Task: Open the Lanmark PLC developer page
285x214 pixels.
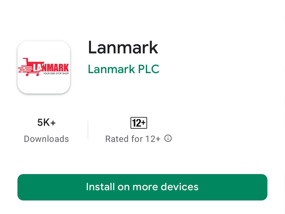Action: [124, 69]
